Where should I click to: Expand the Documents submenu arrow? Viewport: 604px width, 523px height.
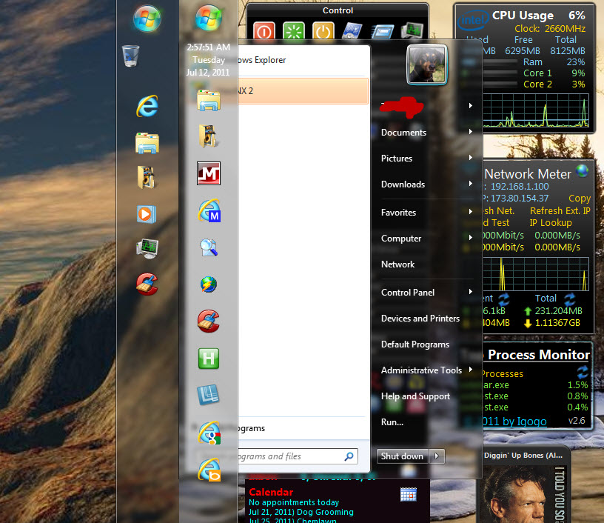click(x=471, y=133)
